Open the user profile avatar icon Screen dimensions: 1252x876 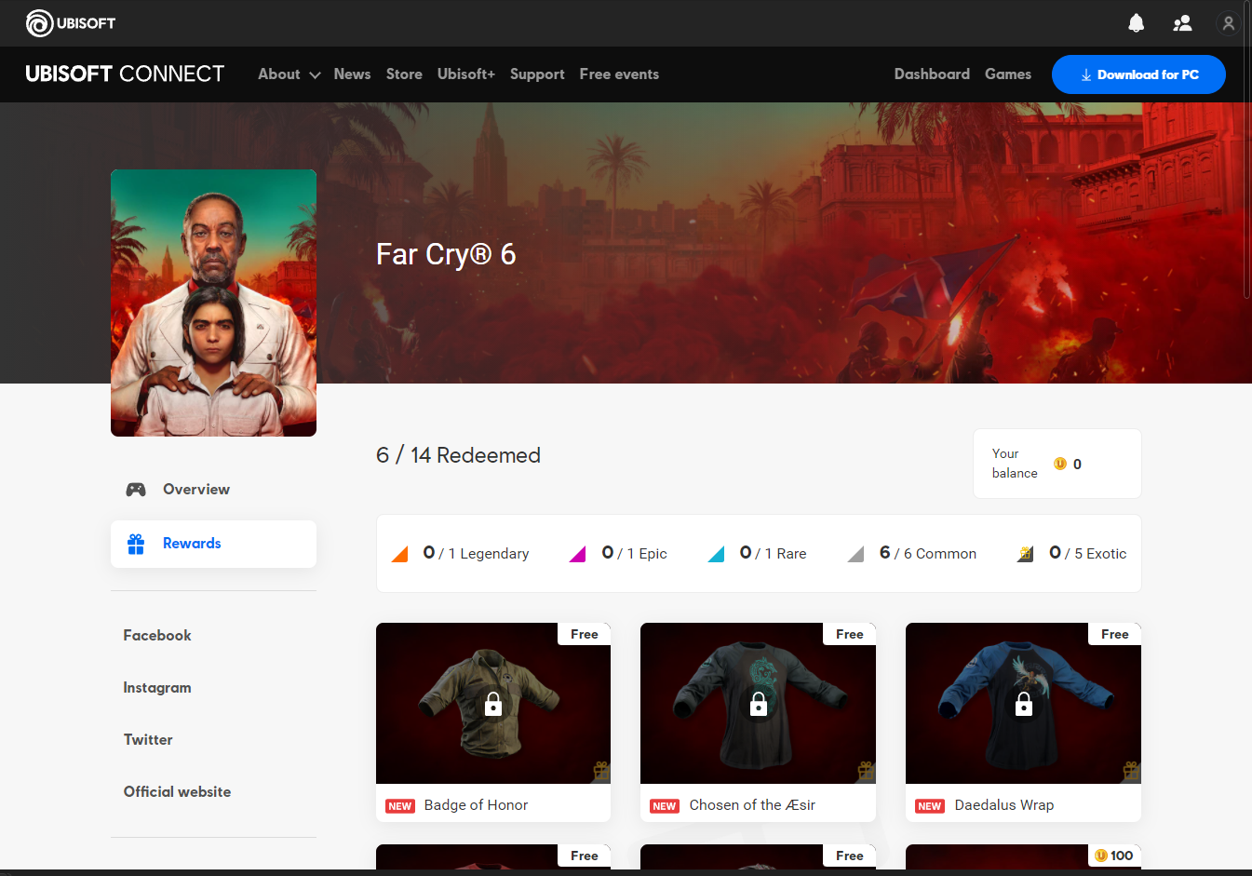(x=1229, y=23)
